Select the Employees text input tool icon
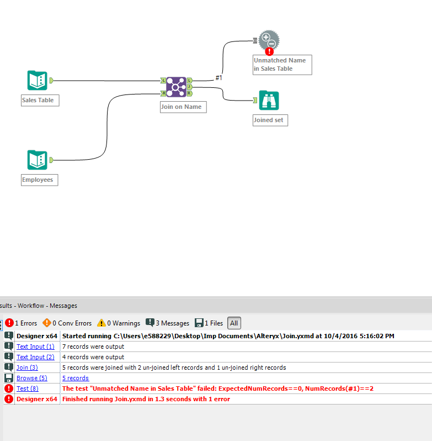The width and height of the screenshot is (432, 441). point(38,160)
